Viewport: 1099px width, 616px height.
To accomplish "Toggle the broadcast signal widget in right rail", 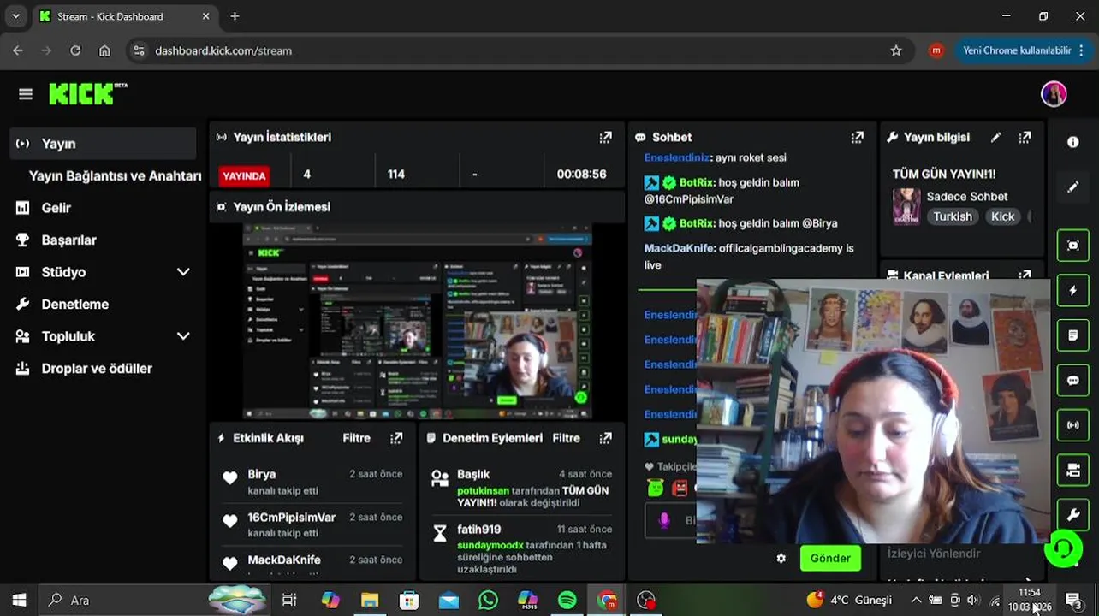I will click(x=1072, y=425).
